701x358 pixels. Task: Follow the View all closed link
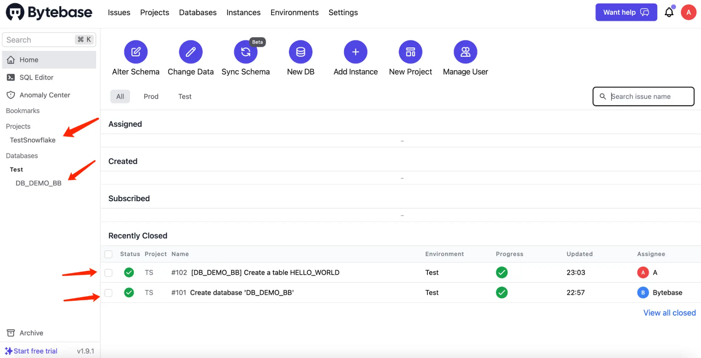[669, 313]
